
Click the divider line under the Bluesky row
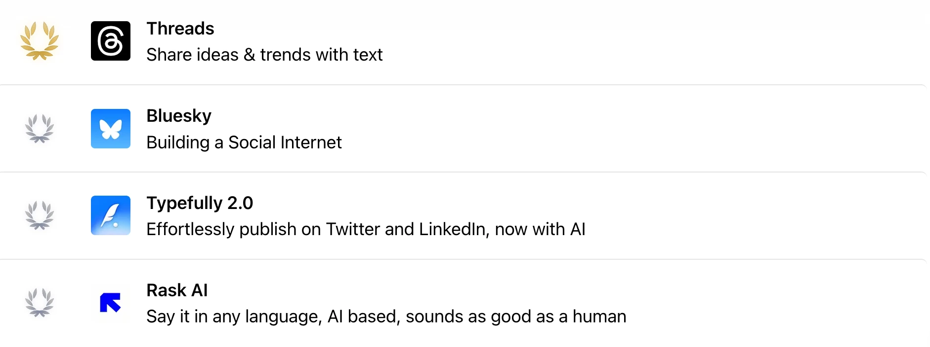pos(463,172)
